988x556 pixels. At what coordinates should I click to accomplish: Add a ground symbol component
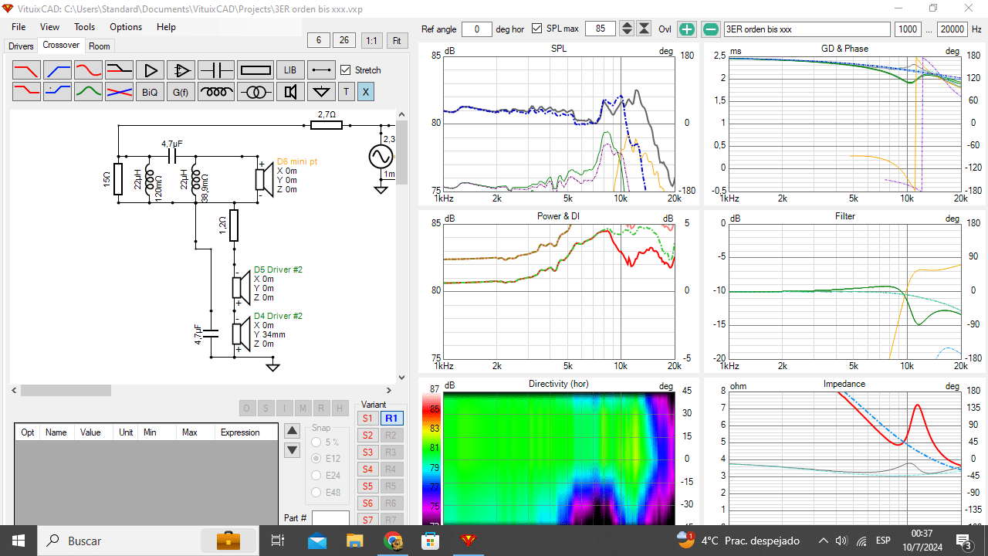(321, 92)
